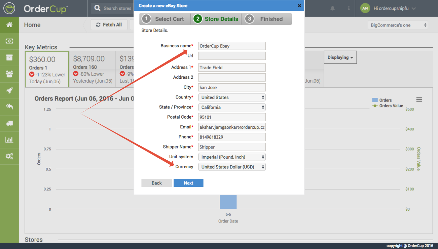Open the Unit system dropdown
438x249 pixels.
coord(232,157)
